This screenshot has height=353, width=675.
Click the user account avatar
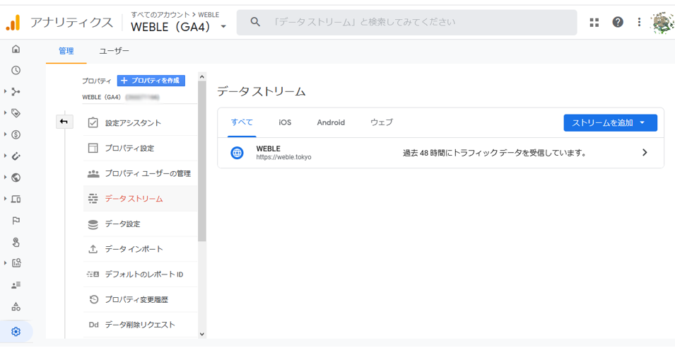click(663, 23)
